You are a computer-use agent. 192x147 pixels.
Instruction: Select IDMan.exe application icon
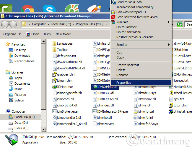(x=54, y=87)
